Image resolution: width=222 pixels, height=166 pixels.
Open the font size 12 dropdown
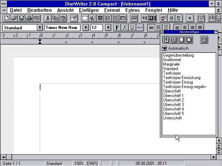(x=108, y=28)
